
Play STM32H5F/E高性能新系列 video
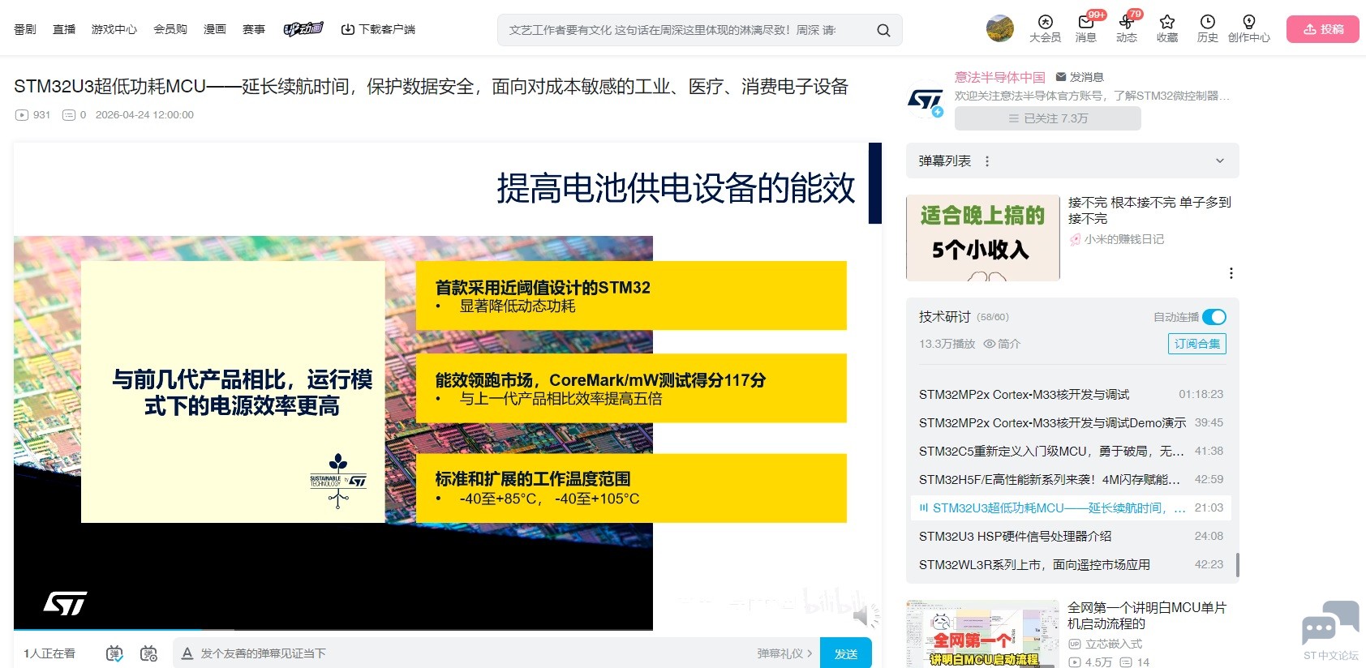(1071, 480)
